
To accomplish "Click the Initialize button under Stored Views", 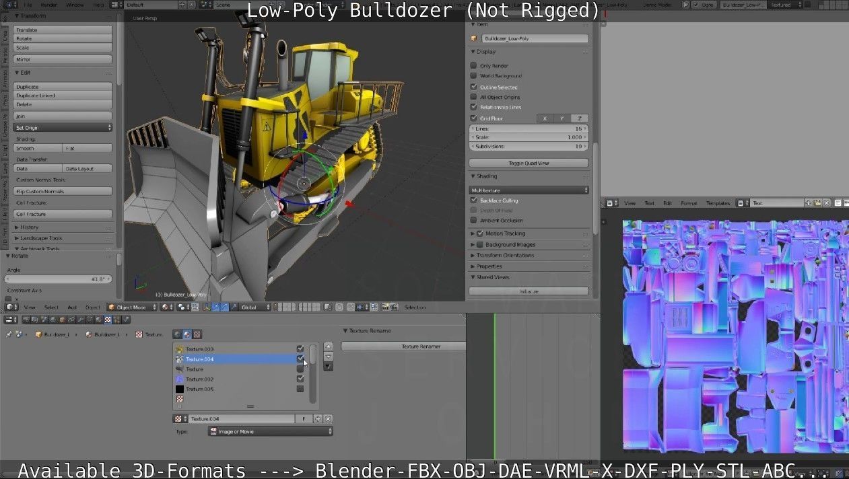I will click(529, 291).
